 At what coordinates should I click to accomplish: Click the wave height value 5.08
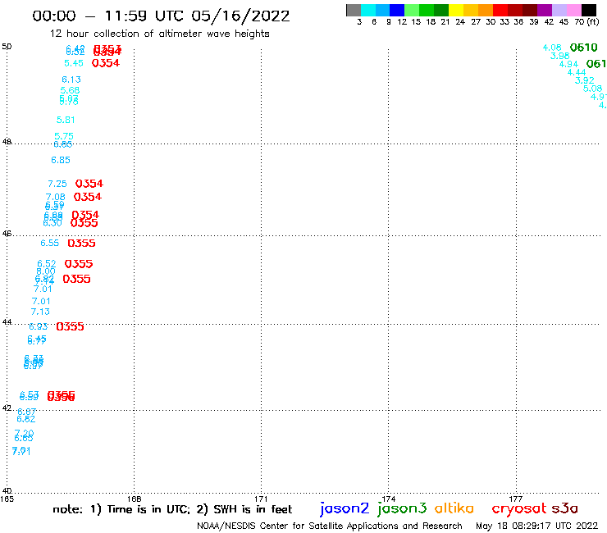pyautogui.click(x=593, y=89)
